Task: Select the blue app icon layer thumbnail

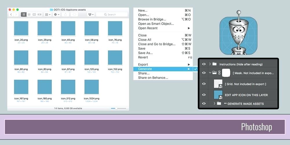Action: click(218, 95)
